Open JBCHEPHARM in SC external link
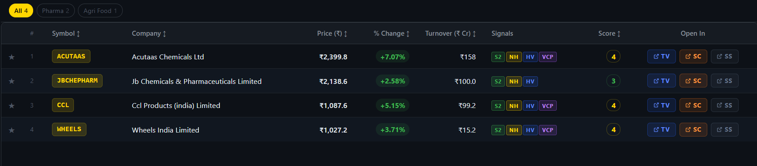This screenshot has height=166, width=757. tap(693, 81)
